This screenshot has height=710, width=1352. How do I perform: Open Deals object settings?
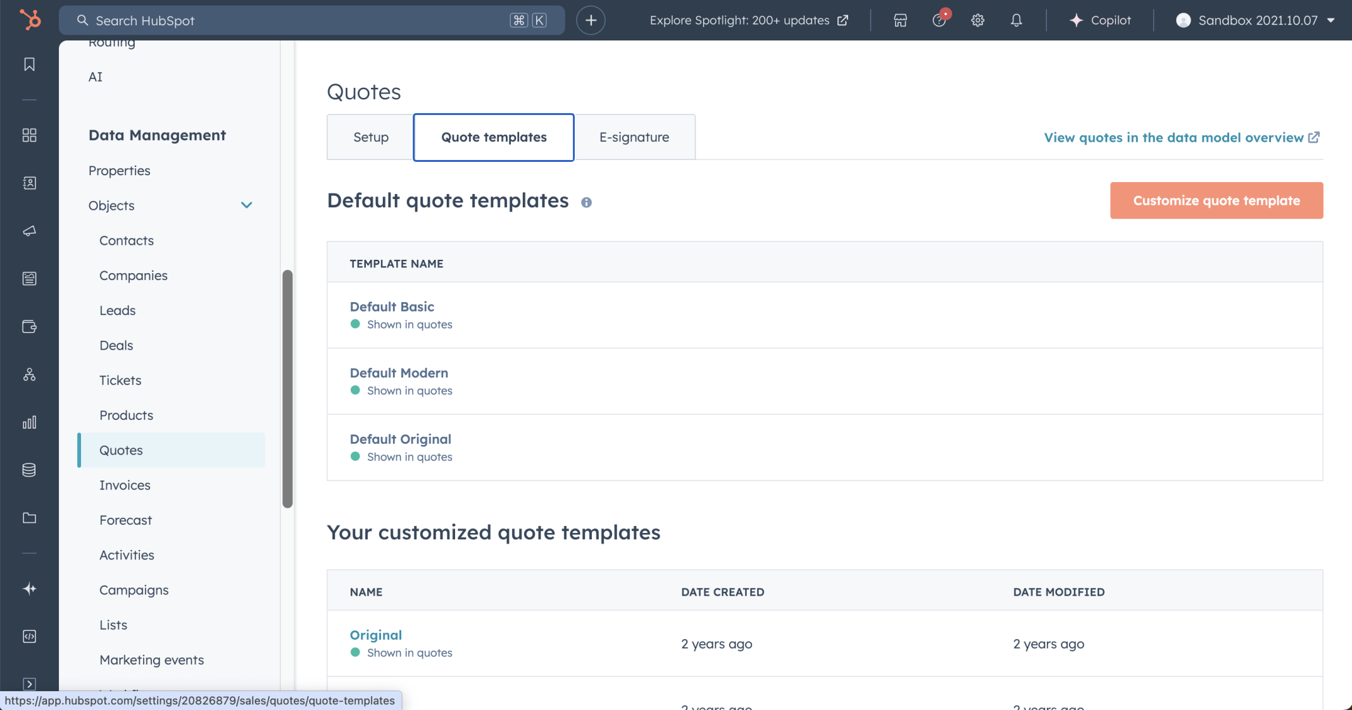pos(116,345)
